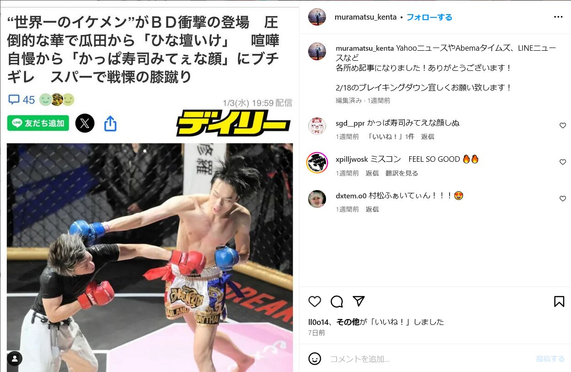Like the dxtem.o0 comment heart
Image resolution: width=571 pixels, height=372 pixels.
pos(563,199)
